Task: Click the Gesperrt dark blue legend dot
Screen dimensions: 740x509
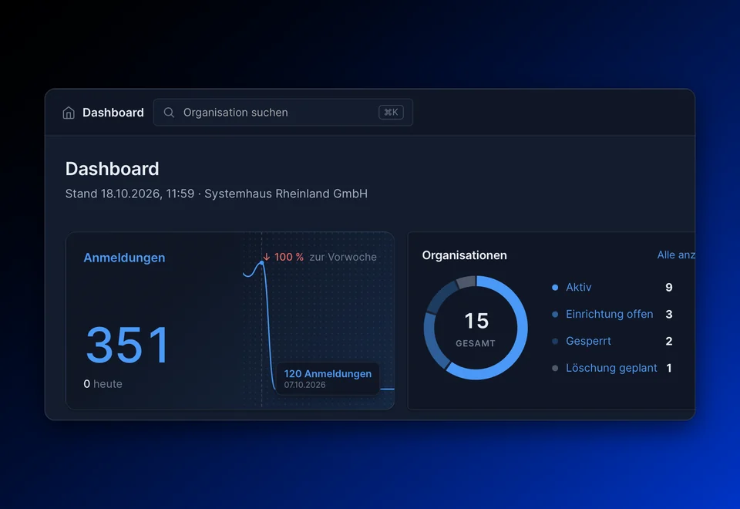Action: (x=555, y=341)
